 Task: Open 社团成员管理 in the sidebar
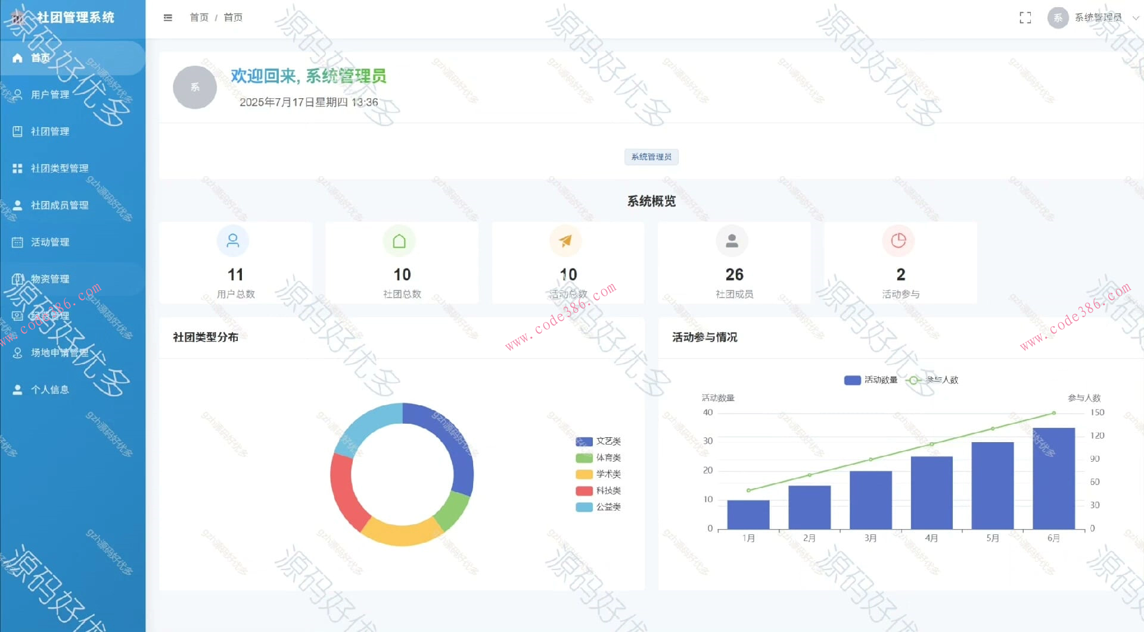[73, 205]
